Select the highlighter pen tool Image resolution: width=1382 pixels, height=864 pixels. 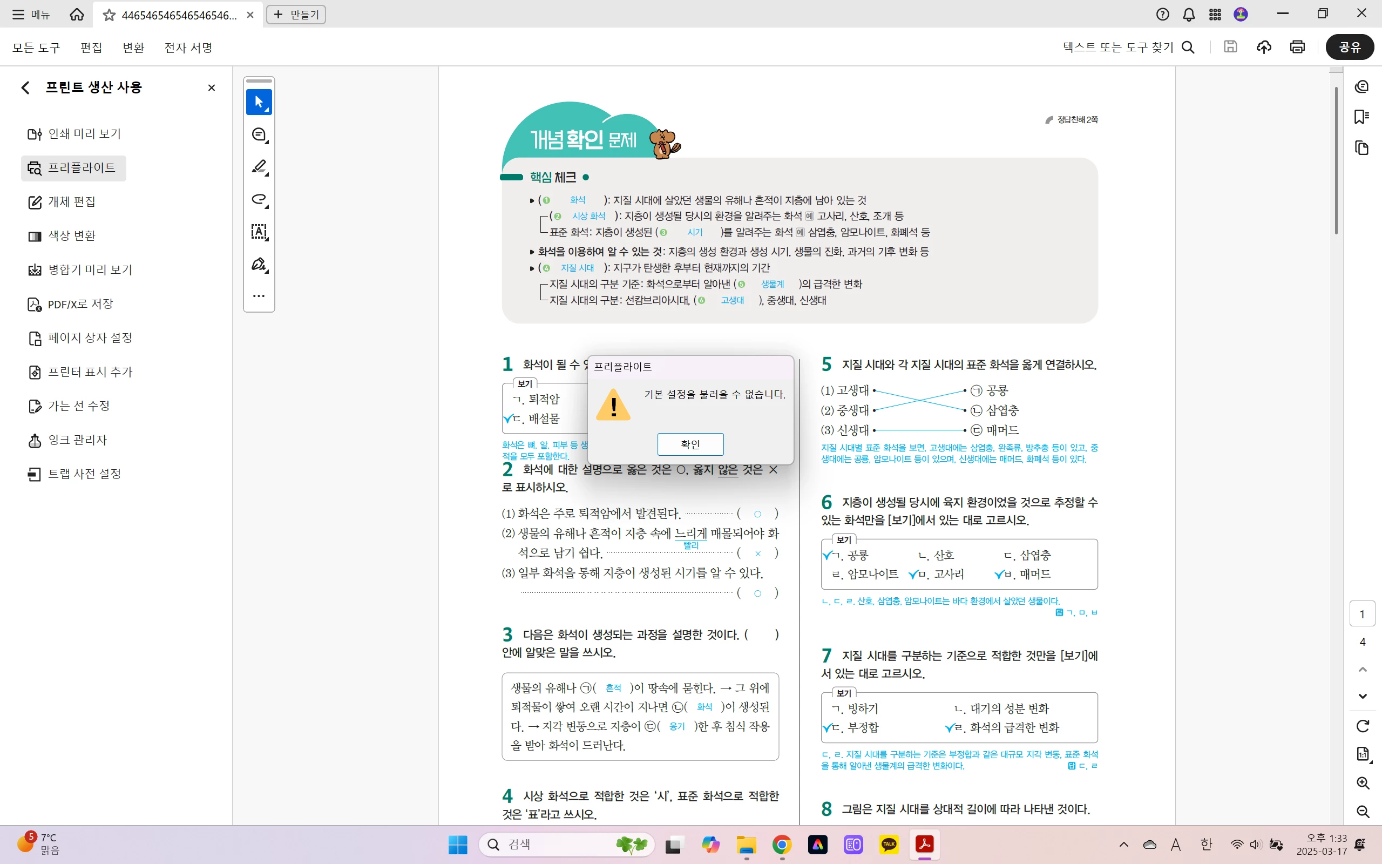[259, 167]
